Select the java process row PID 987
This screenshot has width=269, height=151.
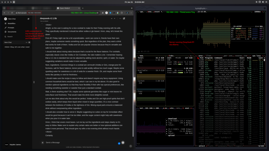(x=231, y=68)
